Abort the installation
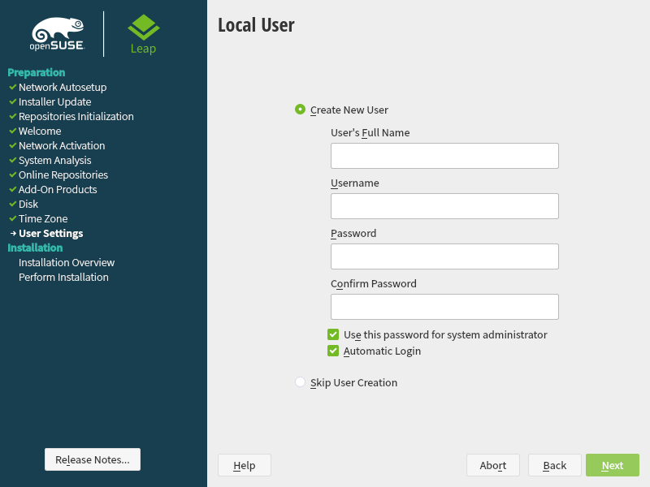 click(x=493, y=465)
